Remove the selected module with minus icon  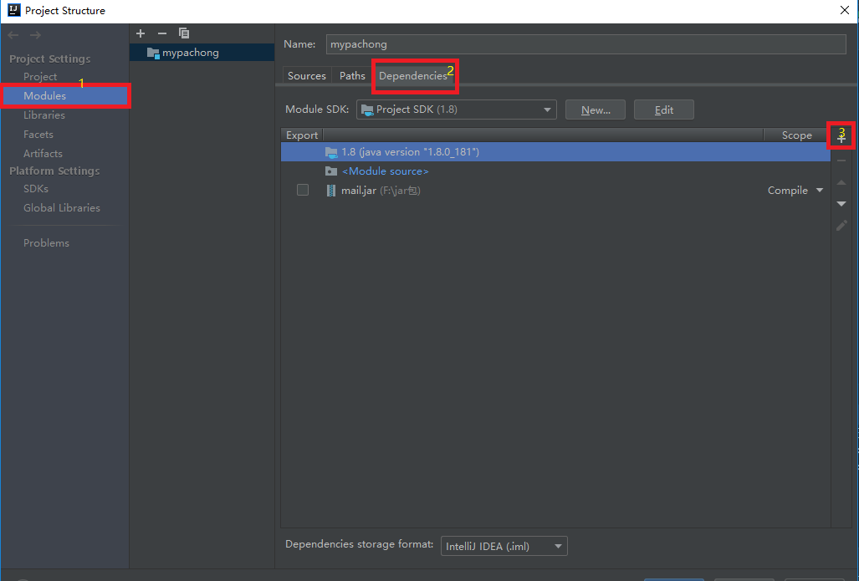(x=161, y=33)
